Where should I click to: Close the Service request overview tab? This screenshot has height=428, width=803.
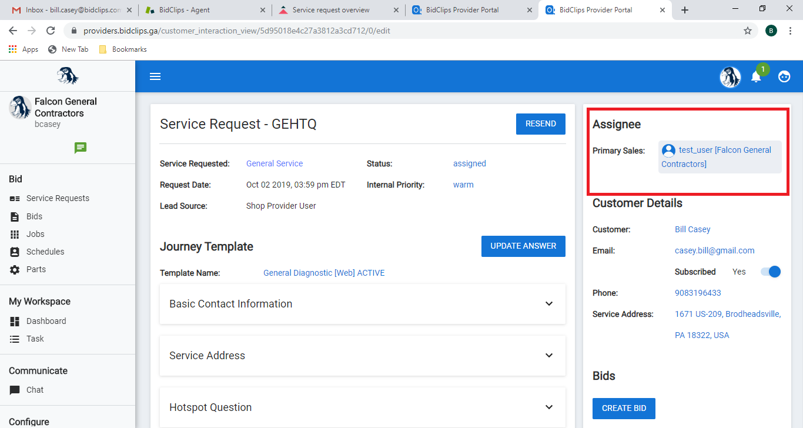click(397, 10)
